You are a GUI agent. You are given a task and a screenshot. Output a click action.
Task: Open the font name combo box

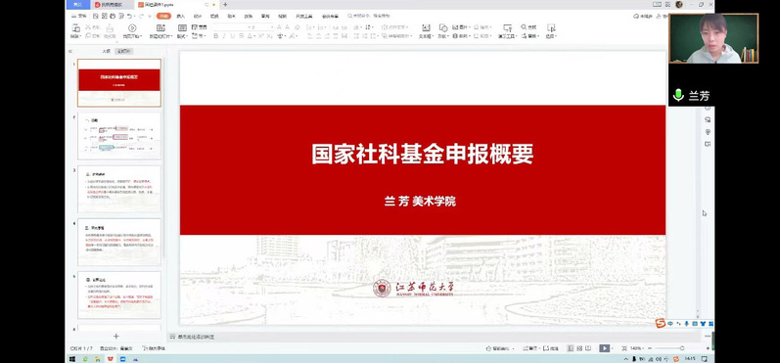(230, 26)
